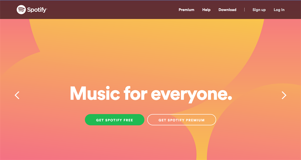
Task: Click the outlined Get Spotify Premium button
Action: pyautogui.click(x=182, y=120)
